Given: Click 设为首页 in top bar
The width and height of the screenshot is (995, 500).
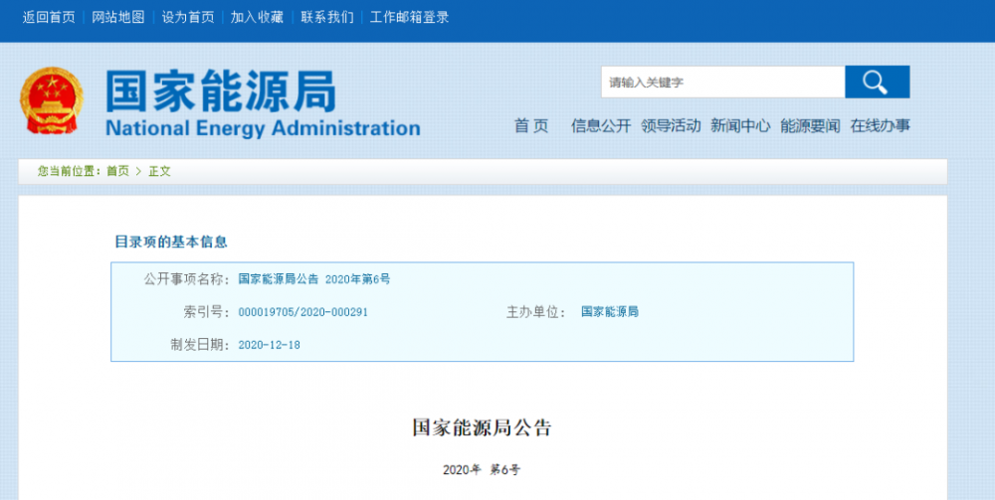Looking at the screenshot, I should coord(187,17).
